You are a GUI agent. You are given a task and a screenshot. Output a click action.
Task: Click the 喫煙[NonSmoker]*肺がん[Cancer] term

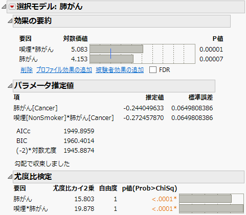pyautogui.click(x=63, y=118)
